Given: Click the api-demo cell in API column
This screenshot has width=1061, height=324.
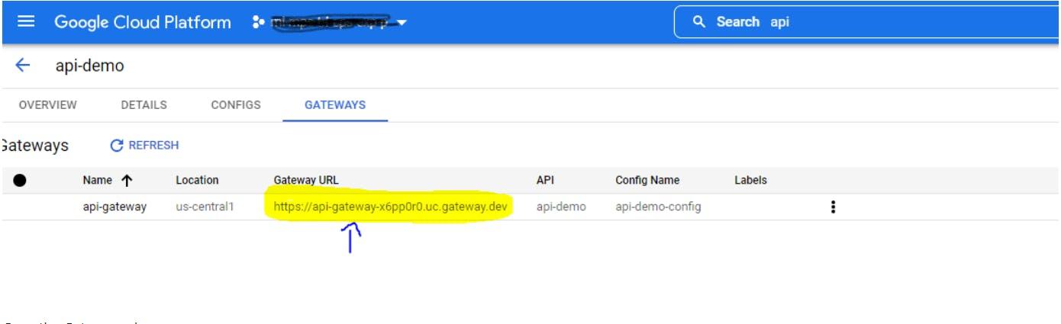Looking at the screenshot, I should click(561, 207).
